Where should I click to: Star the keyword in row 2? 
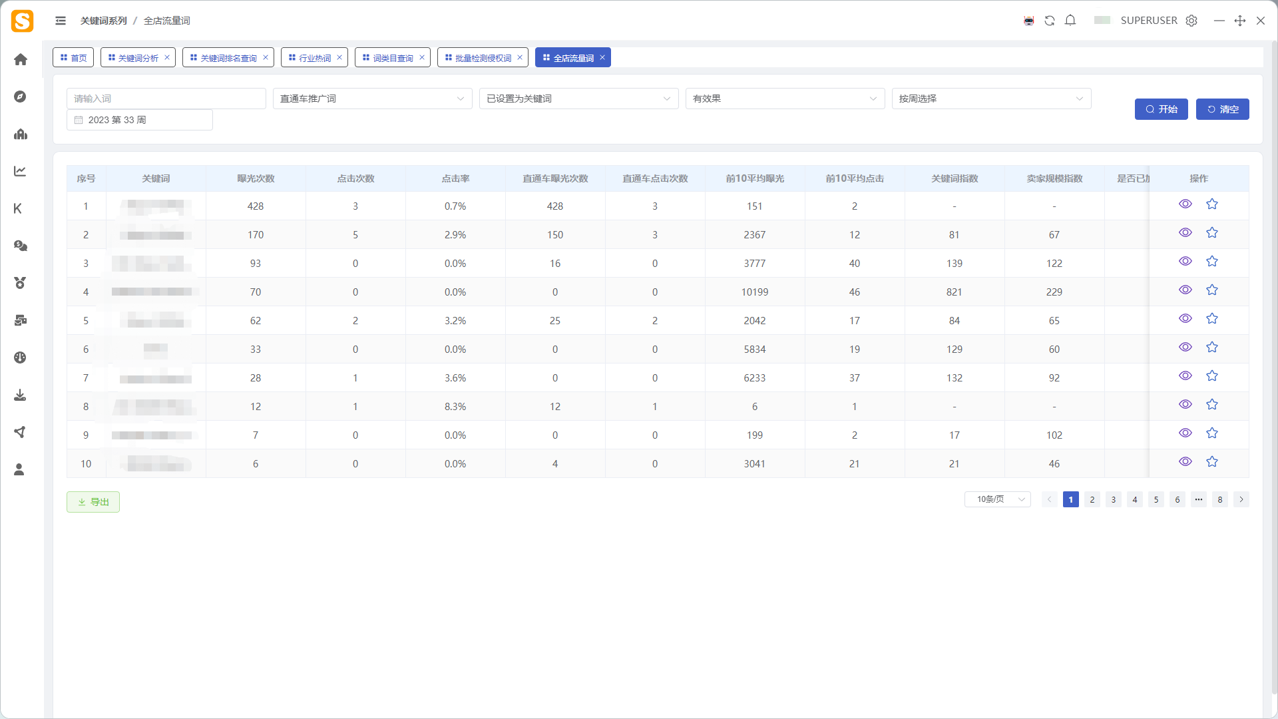[1212, 232]
